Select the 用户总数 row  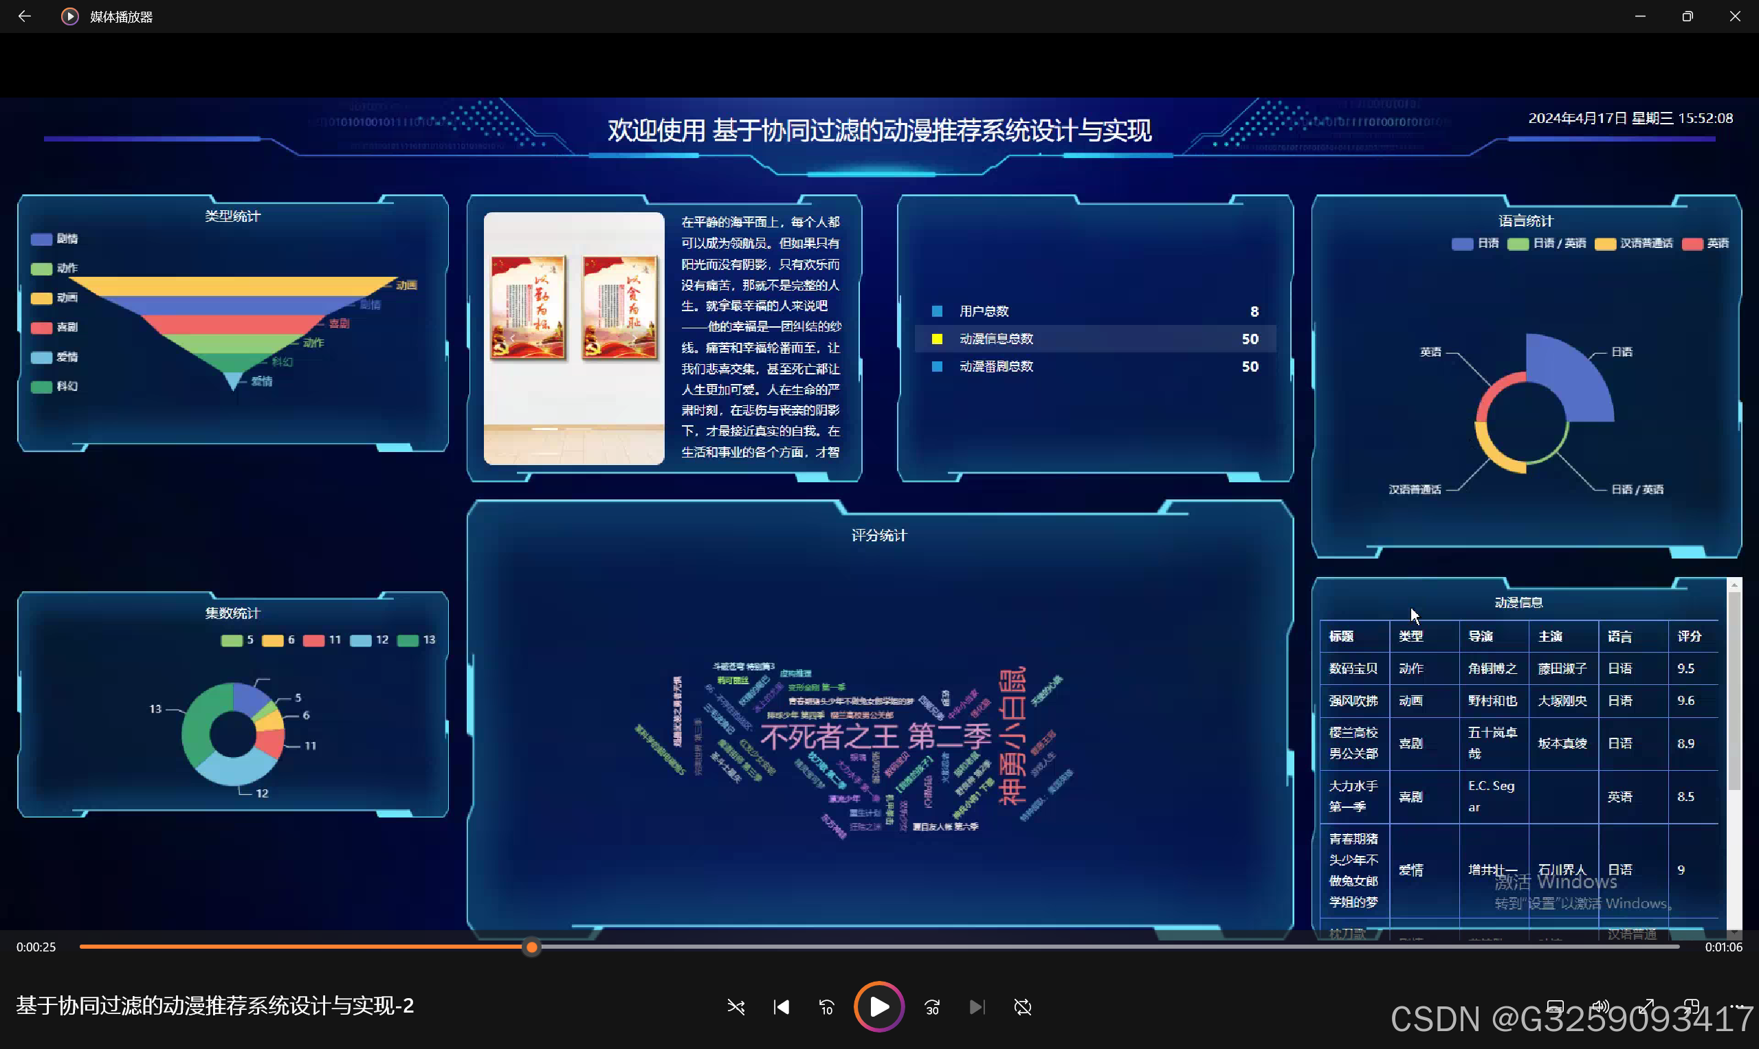point(1095,311)
